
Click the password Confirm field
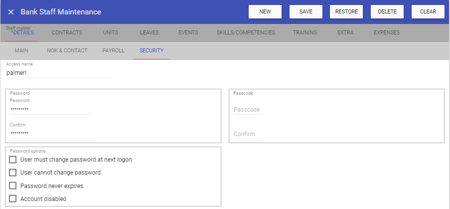tap(51, 133)
